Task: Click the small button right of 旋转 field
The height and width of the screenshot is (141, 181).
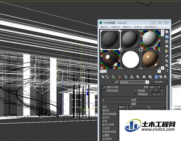Action: pos(163,87)
